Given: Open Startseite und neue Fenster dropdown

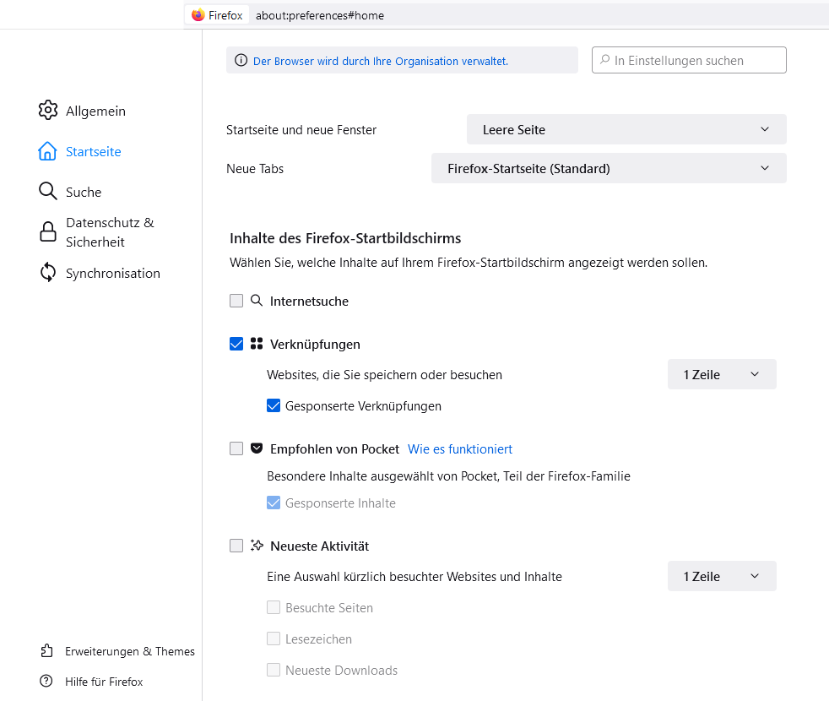Looking at the screenshot, I should click(626, 129).
